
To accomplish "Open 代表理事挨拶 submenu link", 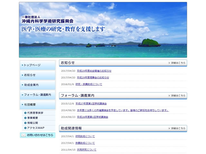I will [x=35, y=113].
